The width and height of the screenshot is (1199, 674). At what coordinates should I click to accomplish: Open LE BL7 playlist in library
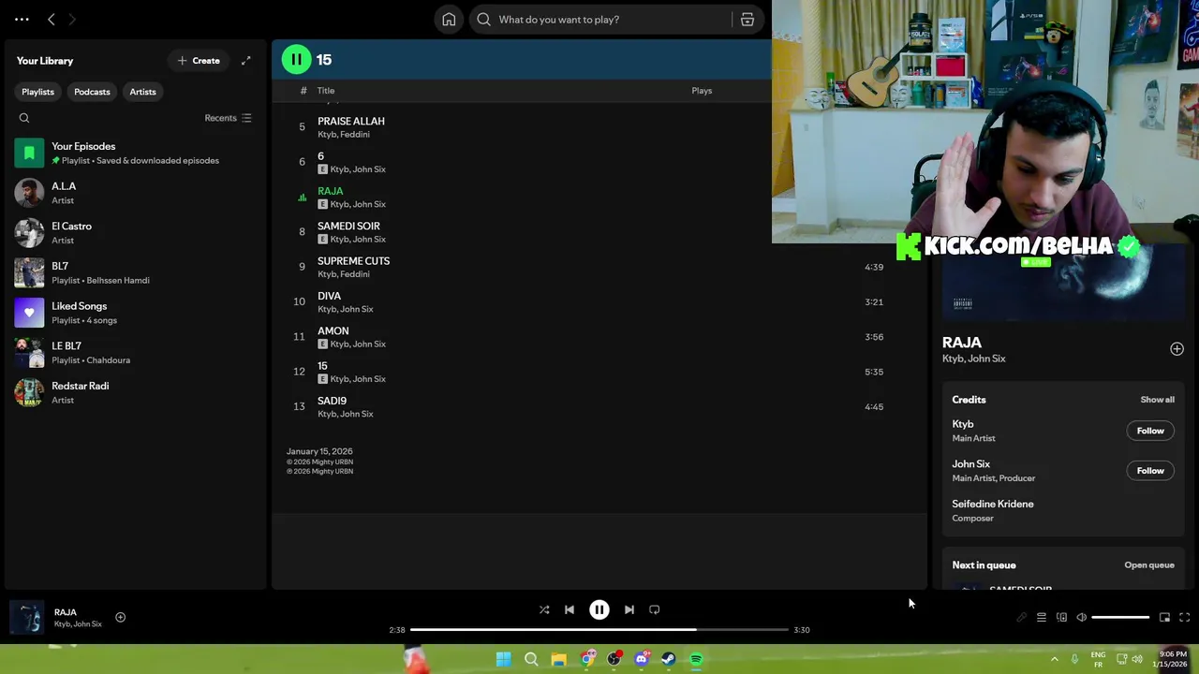click(x=136, y=353)
